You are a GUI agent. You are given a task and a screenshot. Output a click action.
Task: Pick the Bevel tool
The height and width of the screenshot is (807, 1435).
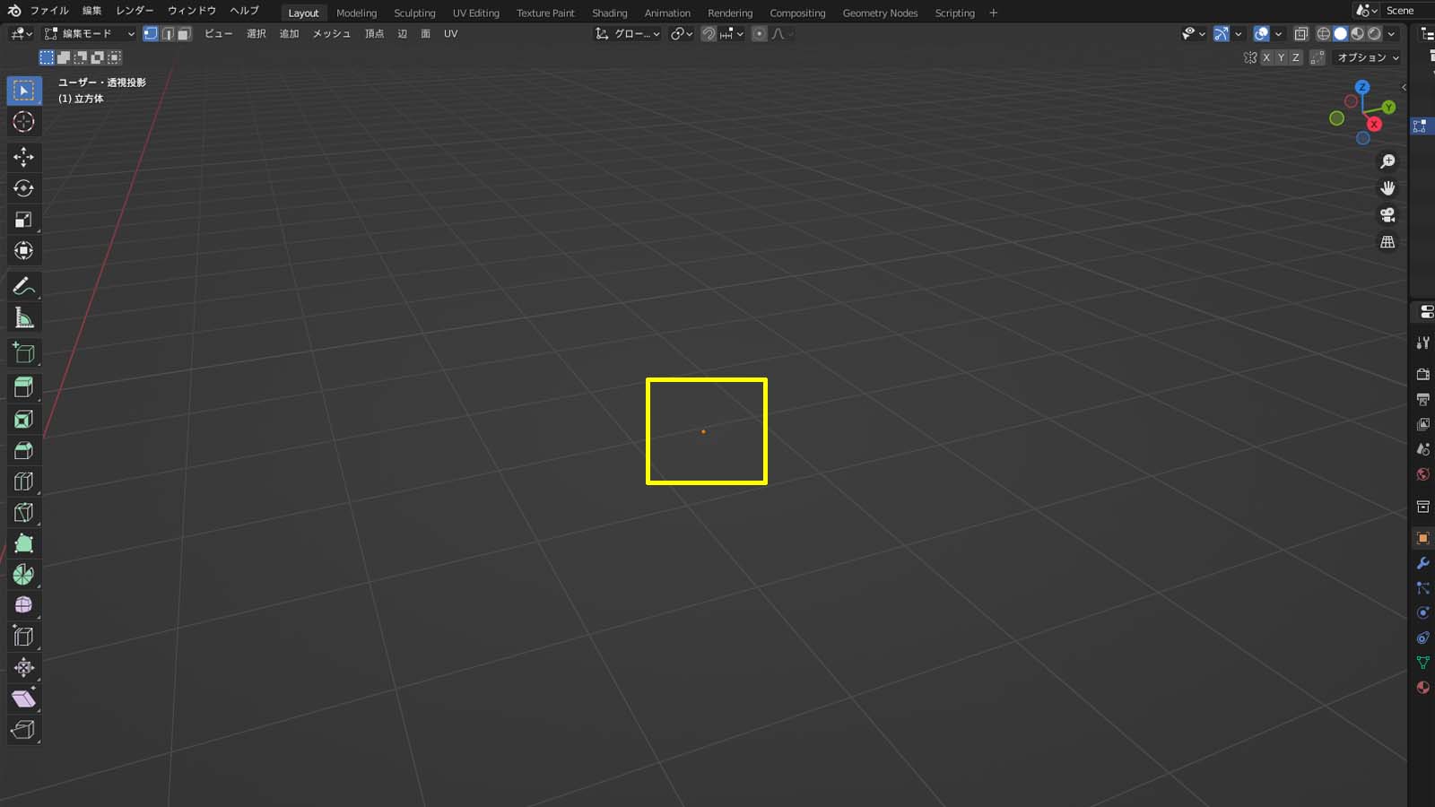[x=24, y=450]
